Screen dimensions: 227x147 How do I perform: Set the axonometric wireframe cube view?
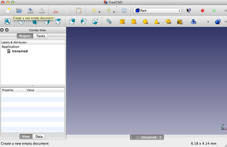pos(21,22)
